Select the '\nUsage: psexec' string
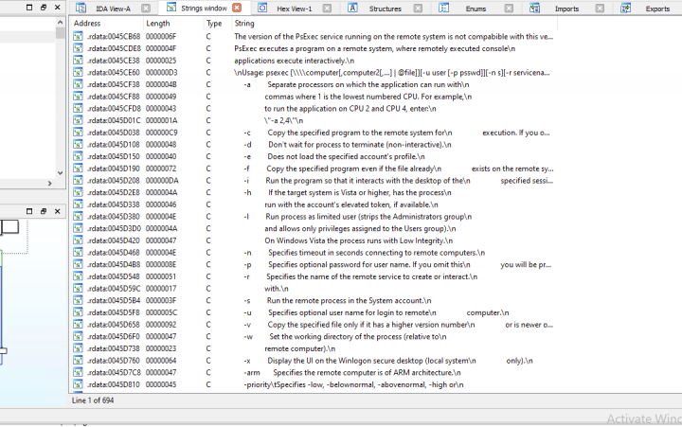 click(392, 73)
